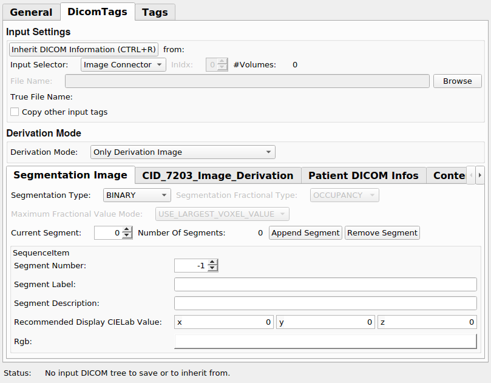Increase the Segment Number value
Image resolution: width=491 pixels, height=383 pixels.
point(212,263)
